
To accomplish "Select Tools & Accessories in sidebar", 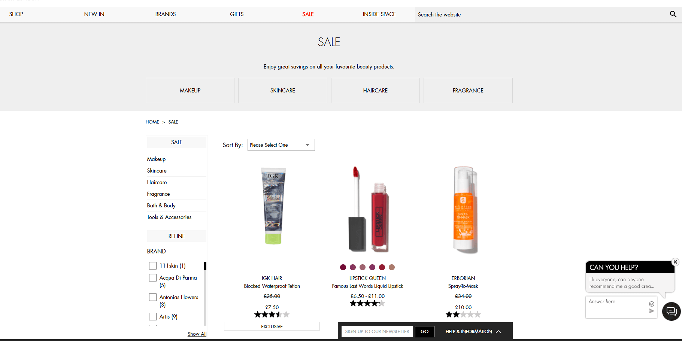I will pos(169,217).
